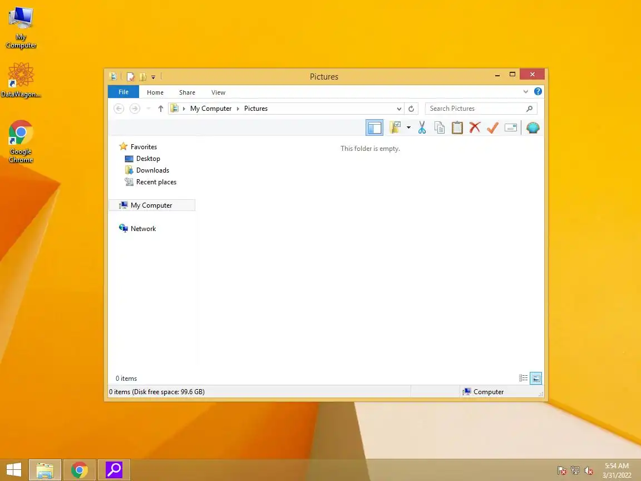Click the Rename toolbar icon
The height and width of the screenshot is (481, 641).
511,128
